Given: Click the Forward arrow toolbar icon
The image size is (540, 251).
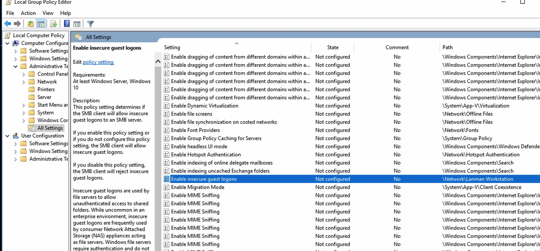Looking at the screenshot, I should tap(17, 24).
